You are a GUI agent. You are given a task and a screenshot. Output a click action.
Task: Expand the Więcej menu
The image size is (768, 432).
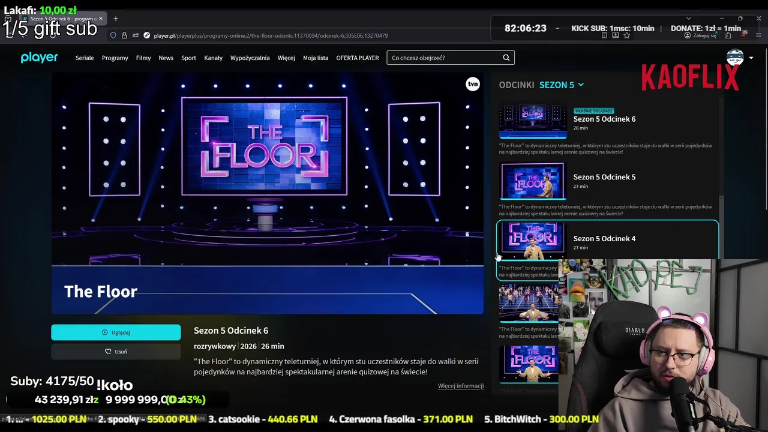coord(286,58)
